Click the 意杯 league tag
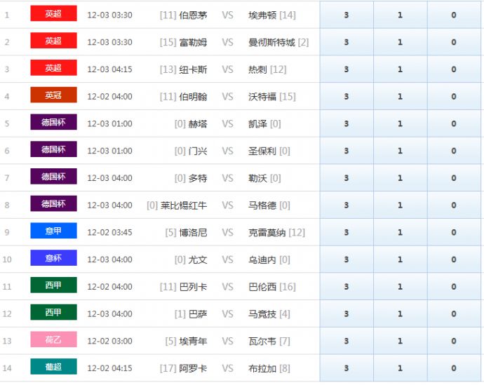Screen dimensions: 484x385 [x=53, y=259]
